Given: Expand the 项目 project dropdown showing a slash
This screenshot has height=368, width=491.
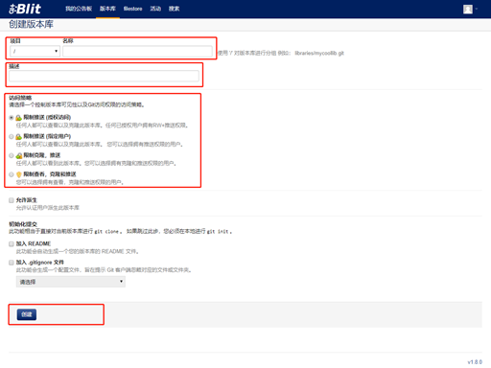Looking at the screenshot, I should [x=35, y=51].
